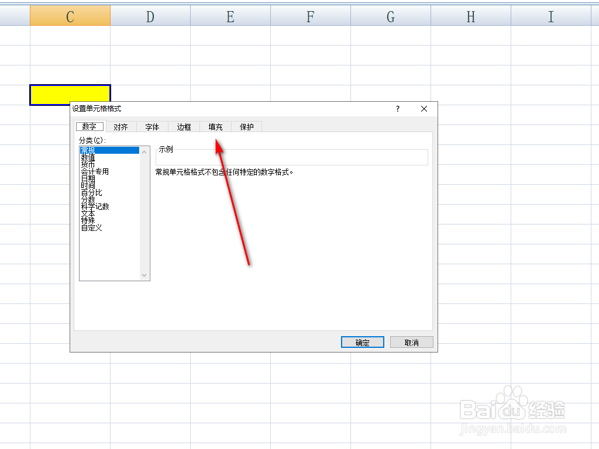Select column G header

[x=391, y=16]
